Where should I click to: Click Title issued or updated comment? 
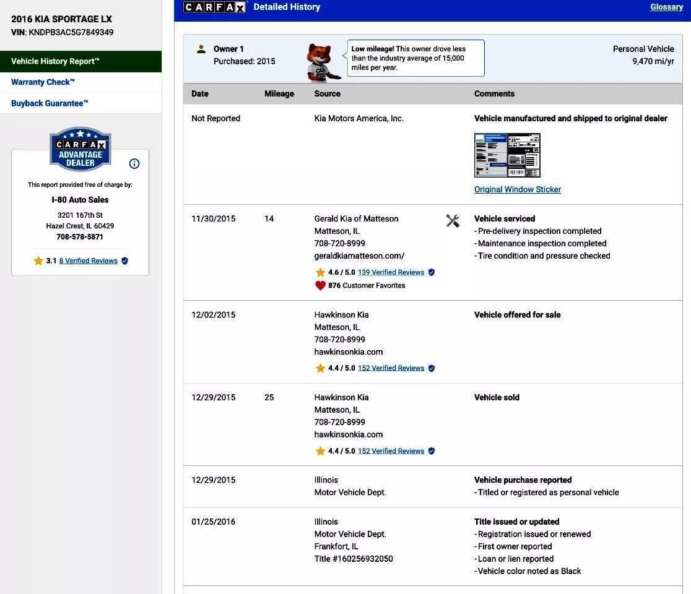516,522
